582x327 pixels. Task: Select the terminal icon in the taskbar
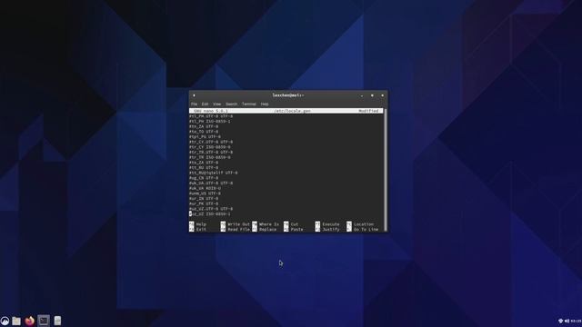pos(44,321)
